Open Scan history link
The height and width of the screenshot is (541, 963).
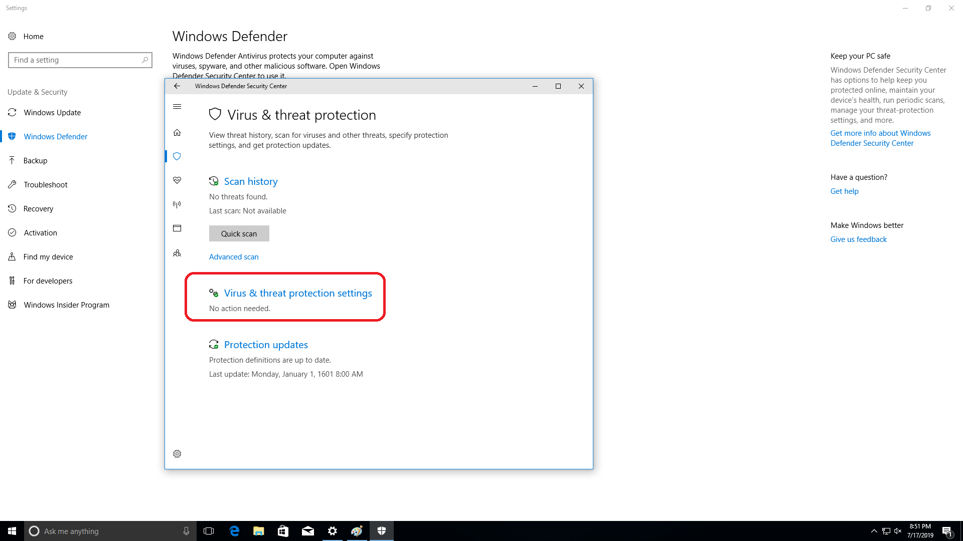point(251,181)
